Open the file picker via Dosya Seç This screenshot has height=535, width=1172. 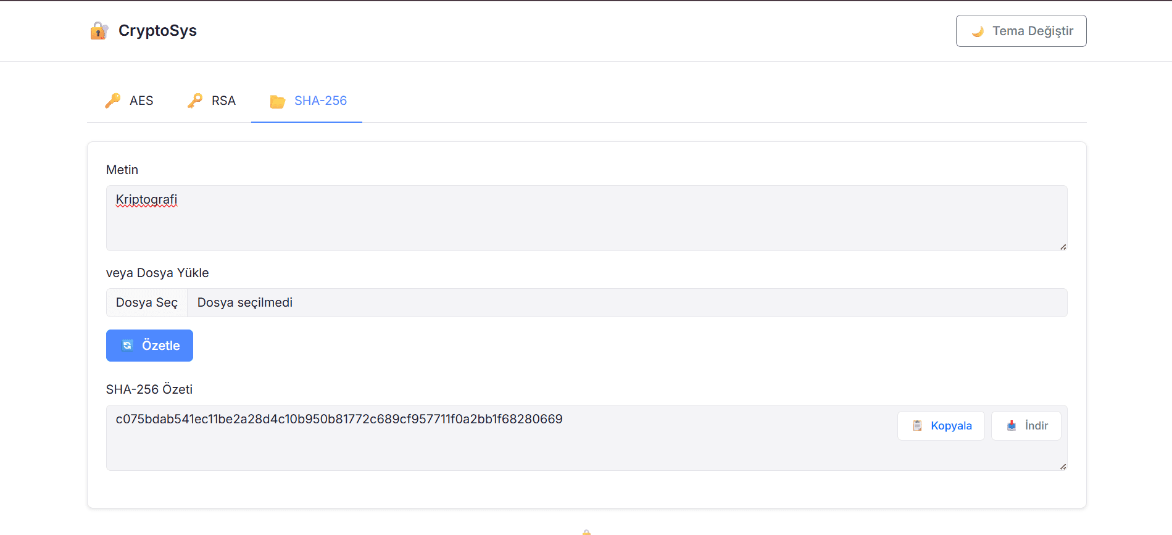coord(147,302)
